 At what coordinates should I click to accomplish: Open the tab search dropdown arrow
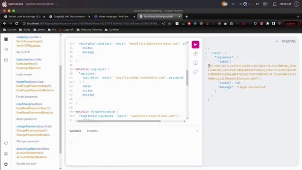click(x=298, y=17)
